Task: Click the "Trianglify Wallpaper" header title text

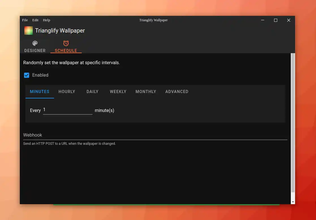Action: 60,31
